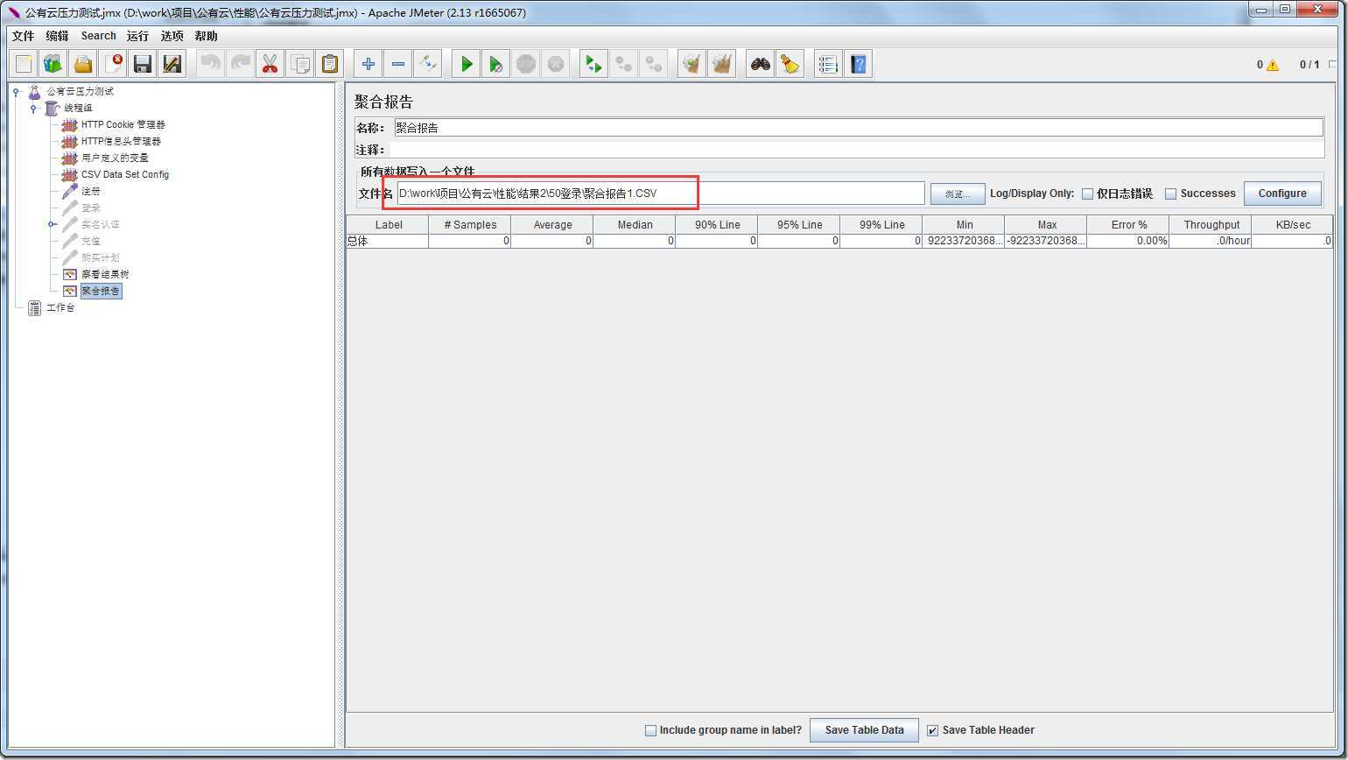Screen dimensions: 1348x760
Task: Click the Remote Start All icon
Action: click(594, 64)
